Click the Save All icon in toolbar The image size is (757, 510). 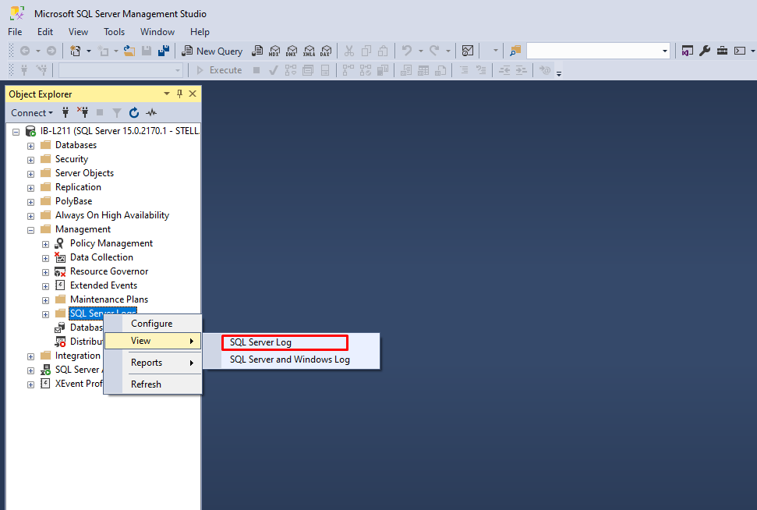pyautogui.click(x=164, y=51)
